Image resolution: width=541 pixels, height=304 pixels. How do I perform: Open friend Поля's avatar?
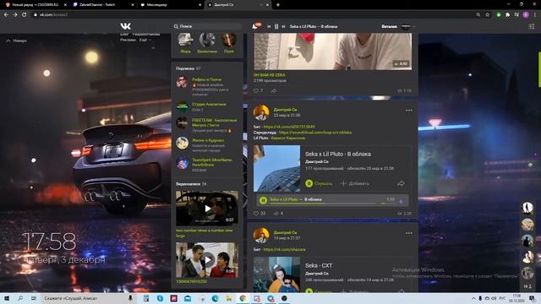[x=229, y=40]
